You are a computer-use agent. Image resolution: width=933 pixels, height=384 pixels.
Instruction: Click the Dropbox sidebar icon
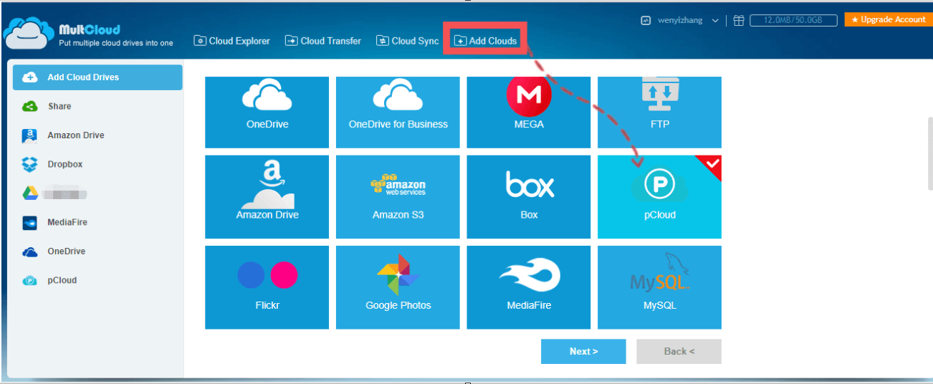[x=29, y=164]
